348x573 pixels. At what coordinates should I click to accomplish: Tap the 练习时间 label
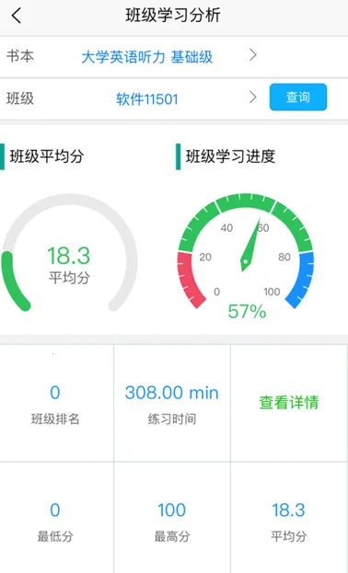pos(172,418)
